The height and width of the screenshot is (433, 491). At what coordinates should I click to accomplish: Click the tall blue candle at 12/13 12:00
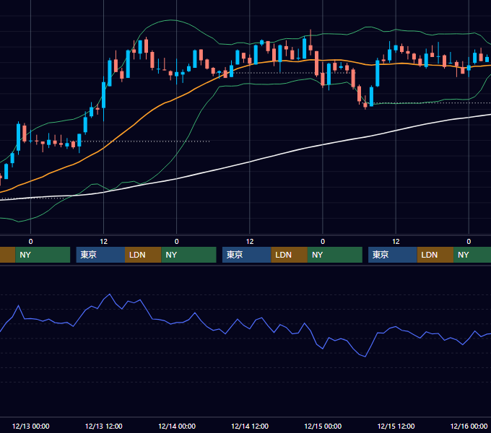(x=104, y=95)
